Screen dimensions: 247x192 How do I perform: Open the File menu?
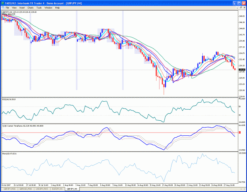point(8,8)
